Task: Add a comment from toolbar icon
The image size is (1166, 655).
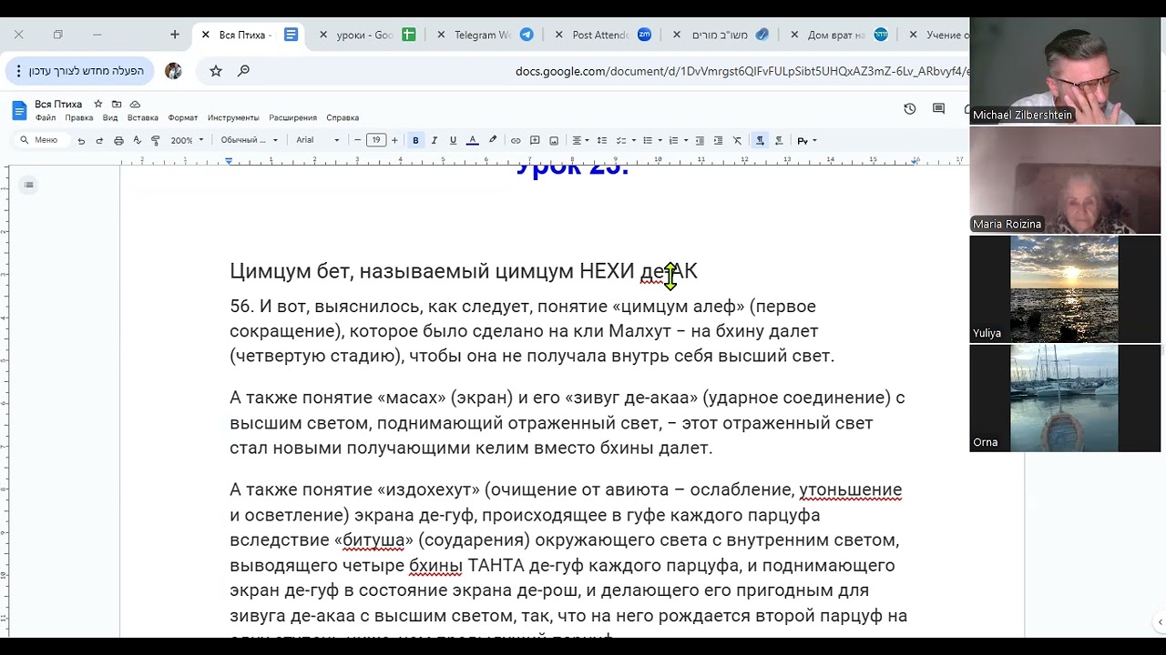Action: (x=535, y=140)
